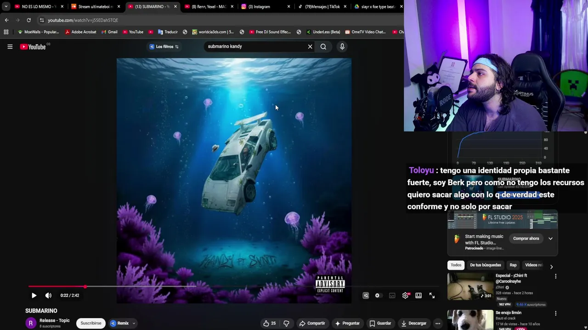
Task: Open MoeWalls bookmark
Action: click(x=38, y=32)
